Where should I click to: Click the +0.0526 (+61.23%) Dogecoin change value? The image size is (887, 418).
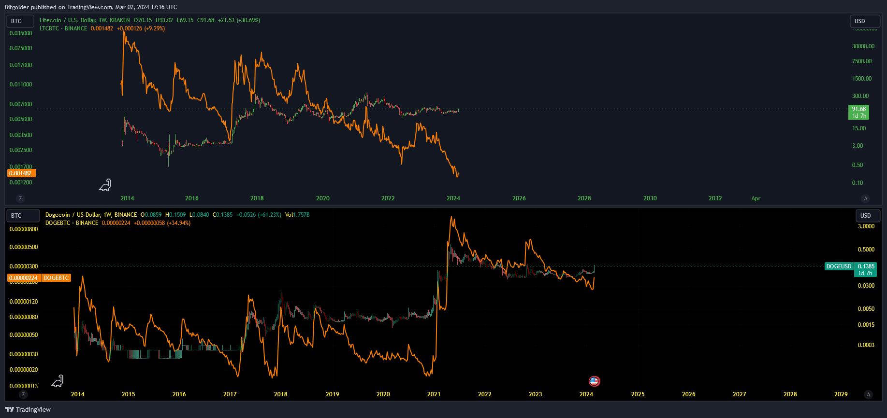(259, 215)
